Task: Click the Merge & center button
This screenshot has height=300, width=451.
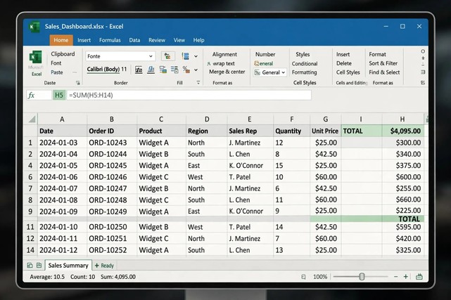Action: [227, 72]
